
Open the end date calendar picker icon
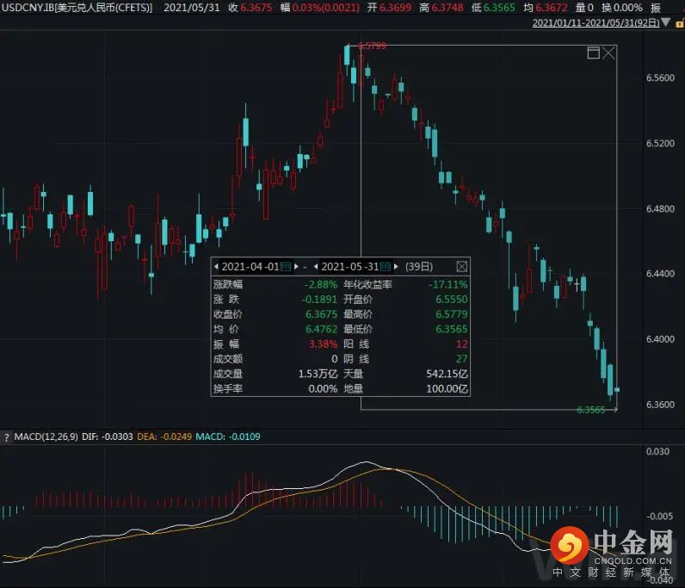pos(386,266)
